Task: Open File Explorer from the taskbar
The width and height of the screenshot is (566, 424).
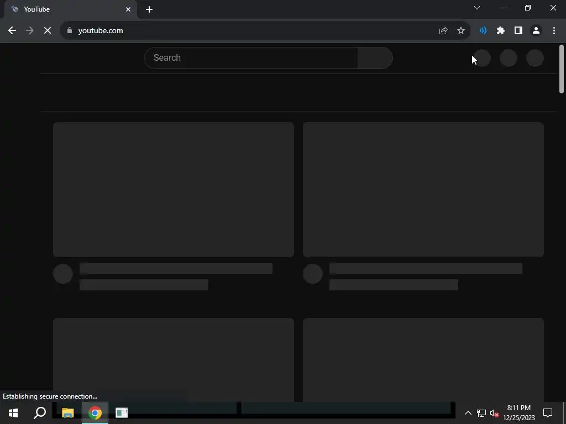Action: click(68, 413)
